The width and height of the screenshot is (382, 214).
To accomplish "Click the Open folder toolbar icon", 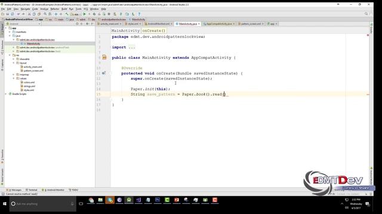I will [x=2, y=14].
